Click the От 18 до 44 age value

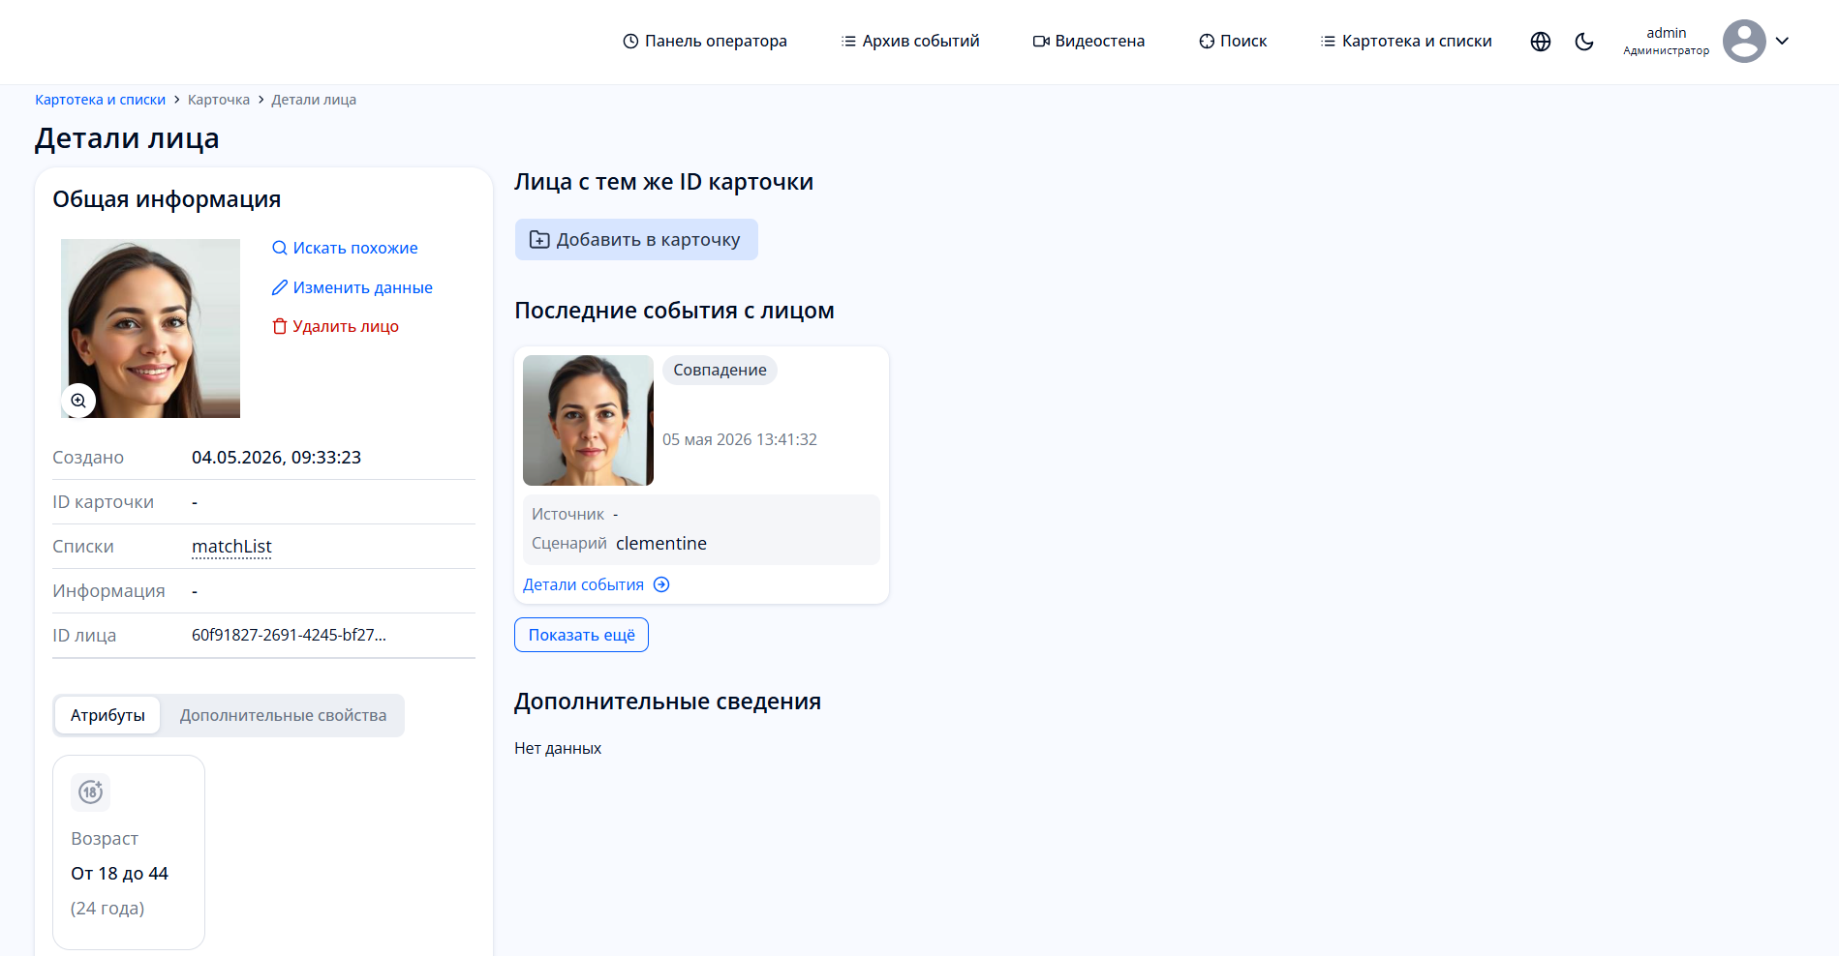119,874
